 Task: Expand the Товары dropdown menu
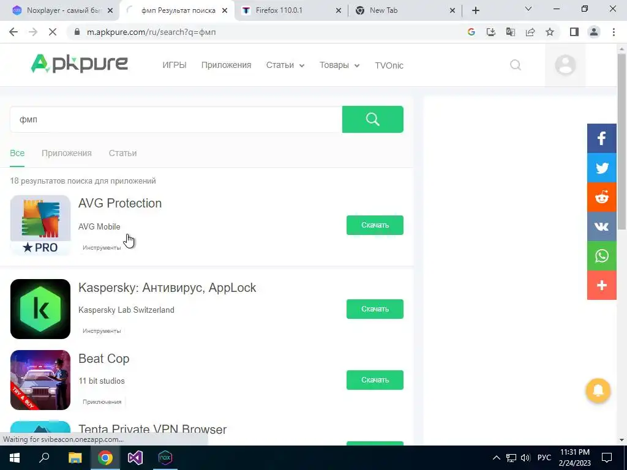[339, 65]
